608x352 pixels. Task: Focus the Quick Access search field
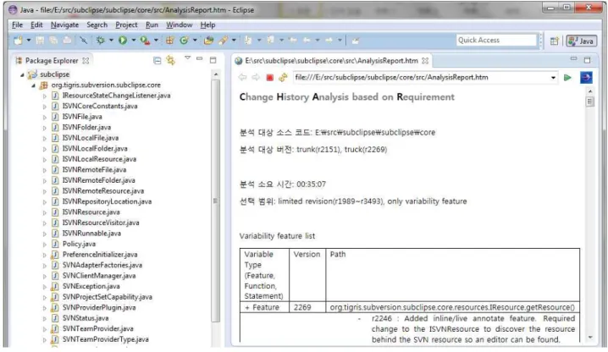496,40
